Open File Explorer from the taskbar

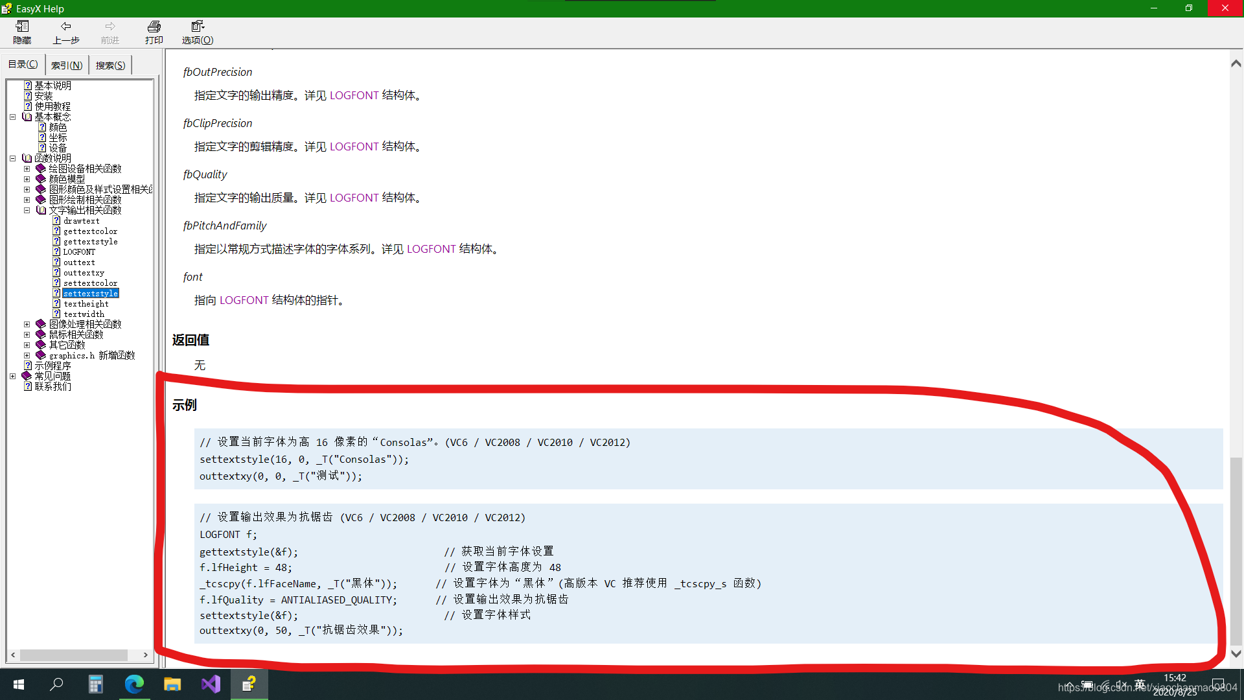(x=172, y=684)
